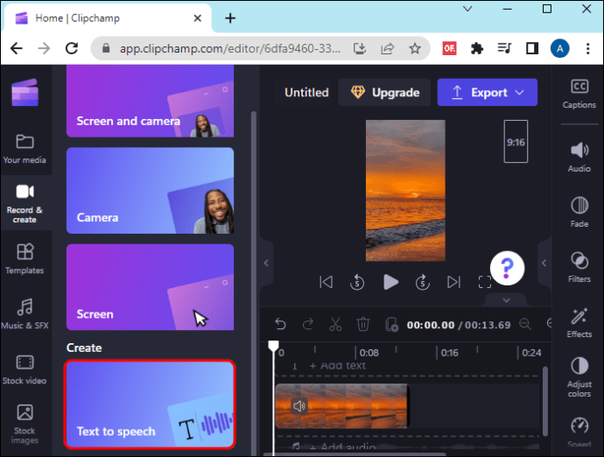604x457 pixels.
Task: Open the Record & create sidebar tab
Action: (25, 203)
